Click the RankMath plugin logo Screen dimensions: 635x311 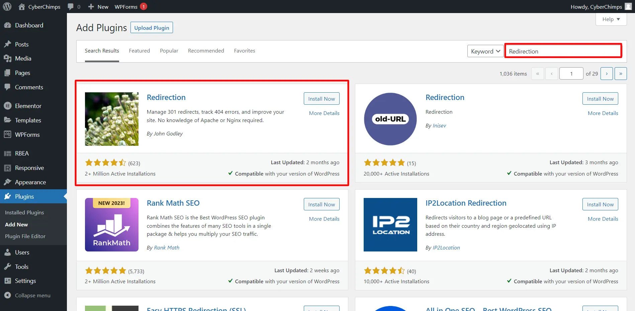coord(112,225)
